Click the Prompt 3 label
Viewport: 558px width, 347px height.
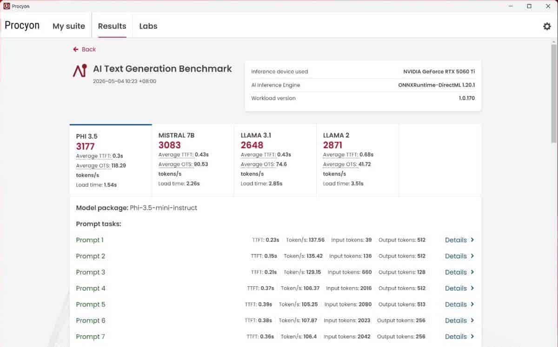coord(91,272)
